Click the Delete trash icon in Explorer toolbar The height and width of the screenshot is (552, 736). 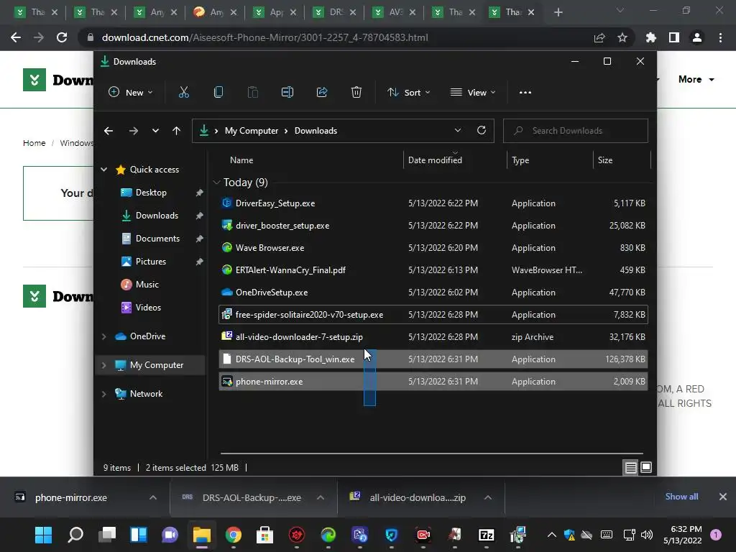356,93
